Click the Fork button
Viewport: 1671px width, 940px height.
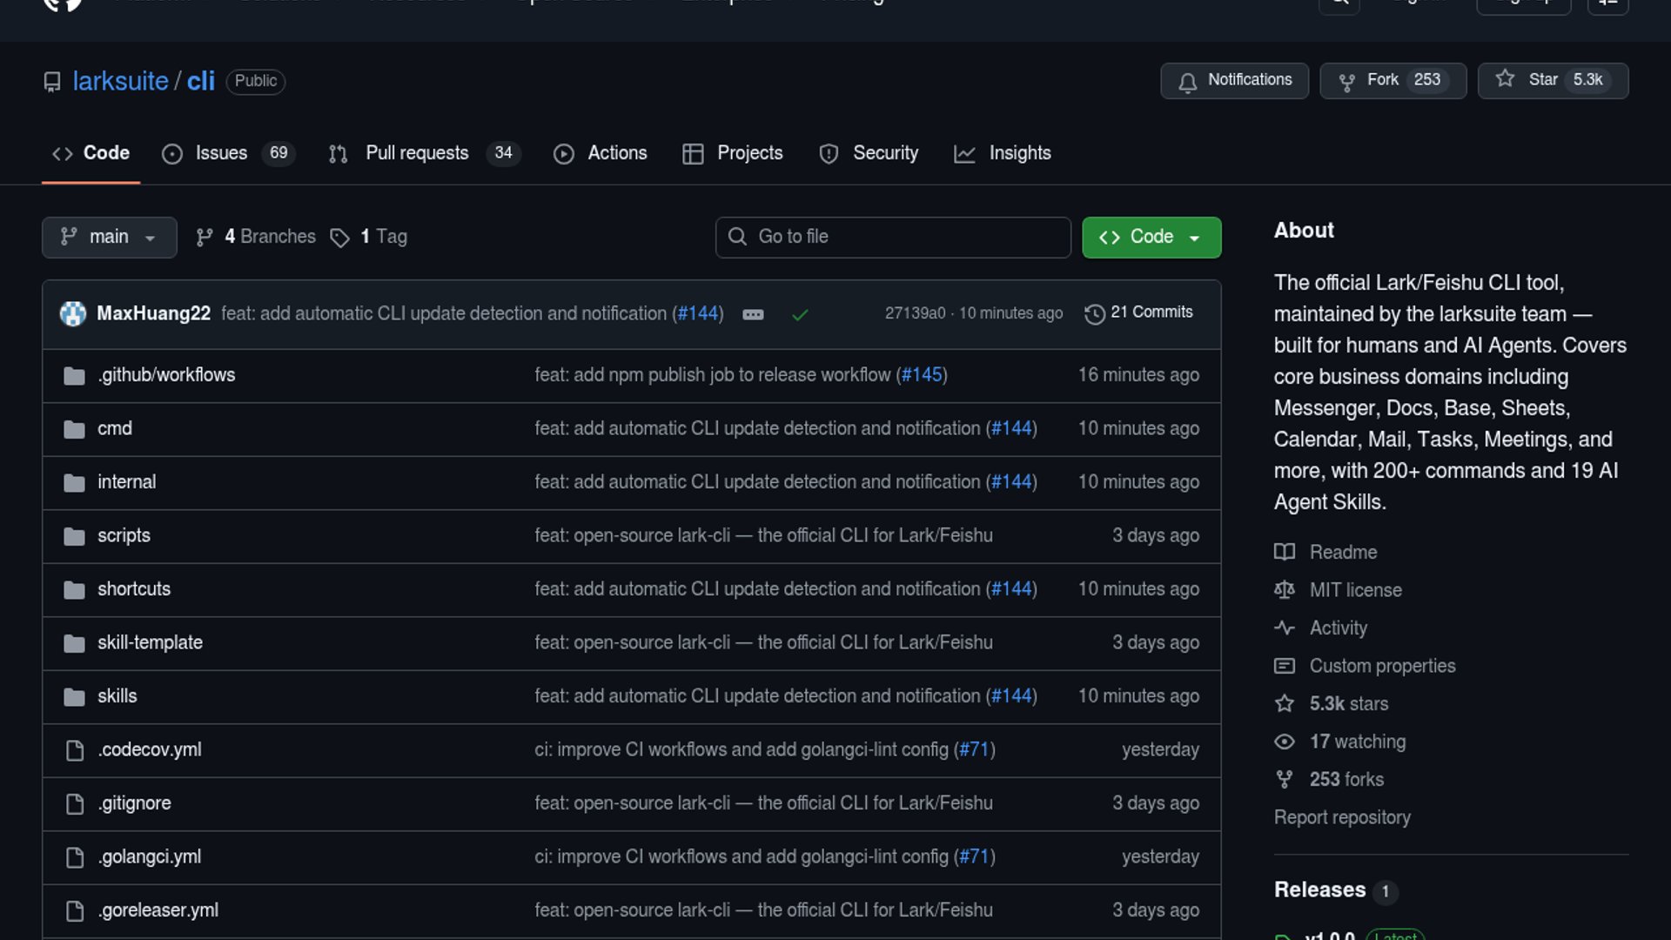(x=1382, y=80)
